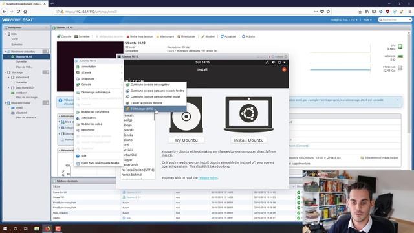Click Ubuntu power icon in top bar

point(279,62)
